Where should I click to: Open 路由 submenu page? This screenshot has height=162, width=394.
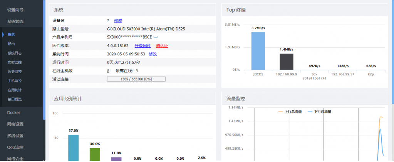tap(11, 44)
